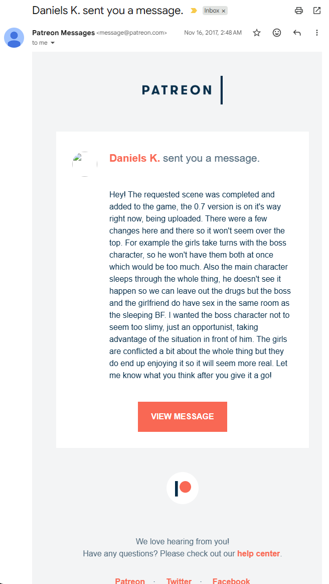
Task: Click Daniels K.'s broken profile thumbnail
Action: (84, 164)
